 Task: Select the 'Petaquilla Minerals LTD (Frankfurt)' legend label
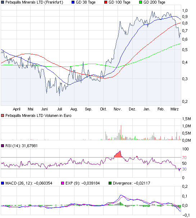(34, 3)
